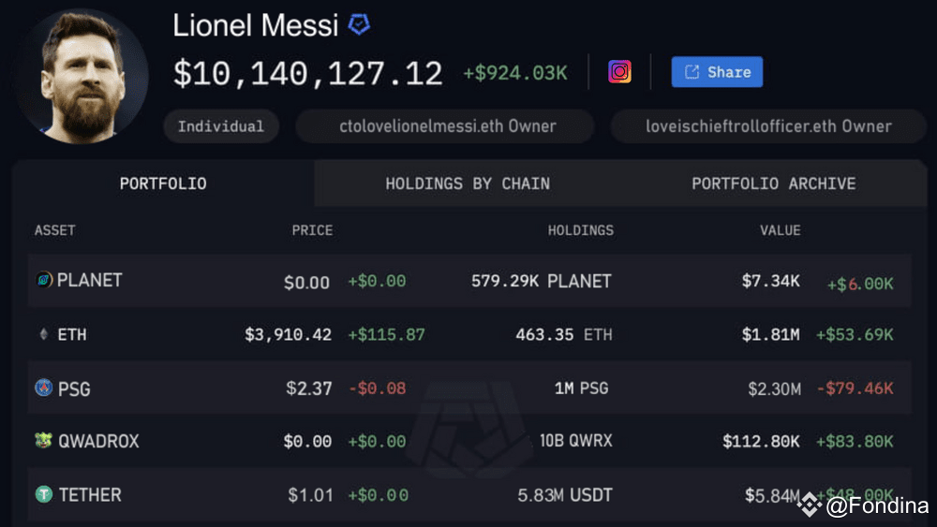Viewport: 937px width, 527px height.
Task: Click the ETH diamond icon
Action: click(43, 334)
